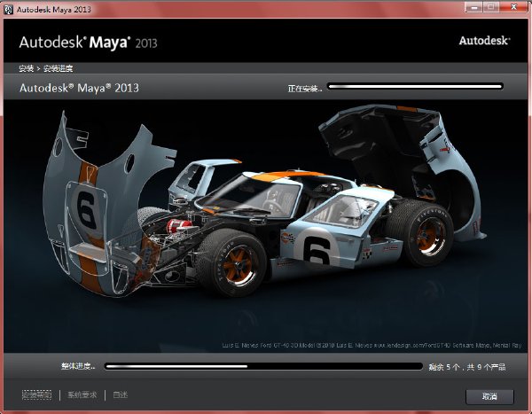Click the Luis E. Nieves image credit text

[372, 345]
